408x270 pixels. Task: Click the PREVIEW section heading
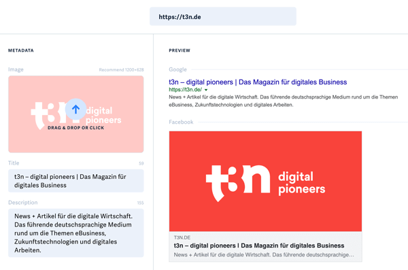pos(180,50)
